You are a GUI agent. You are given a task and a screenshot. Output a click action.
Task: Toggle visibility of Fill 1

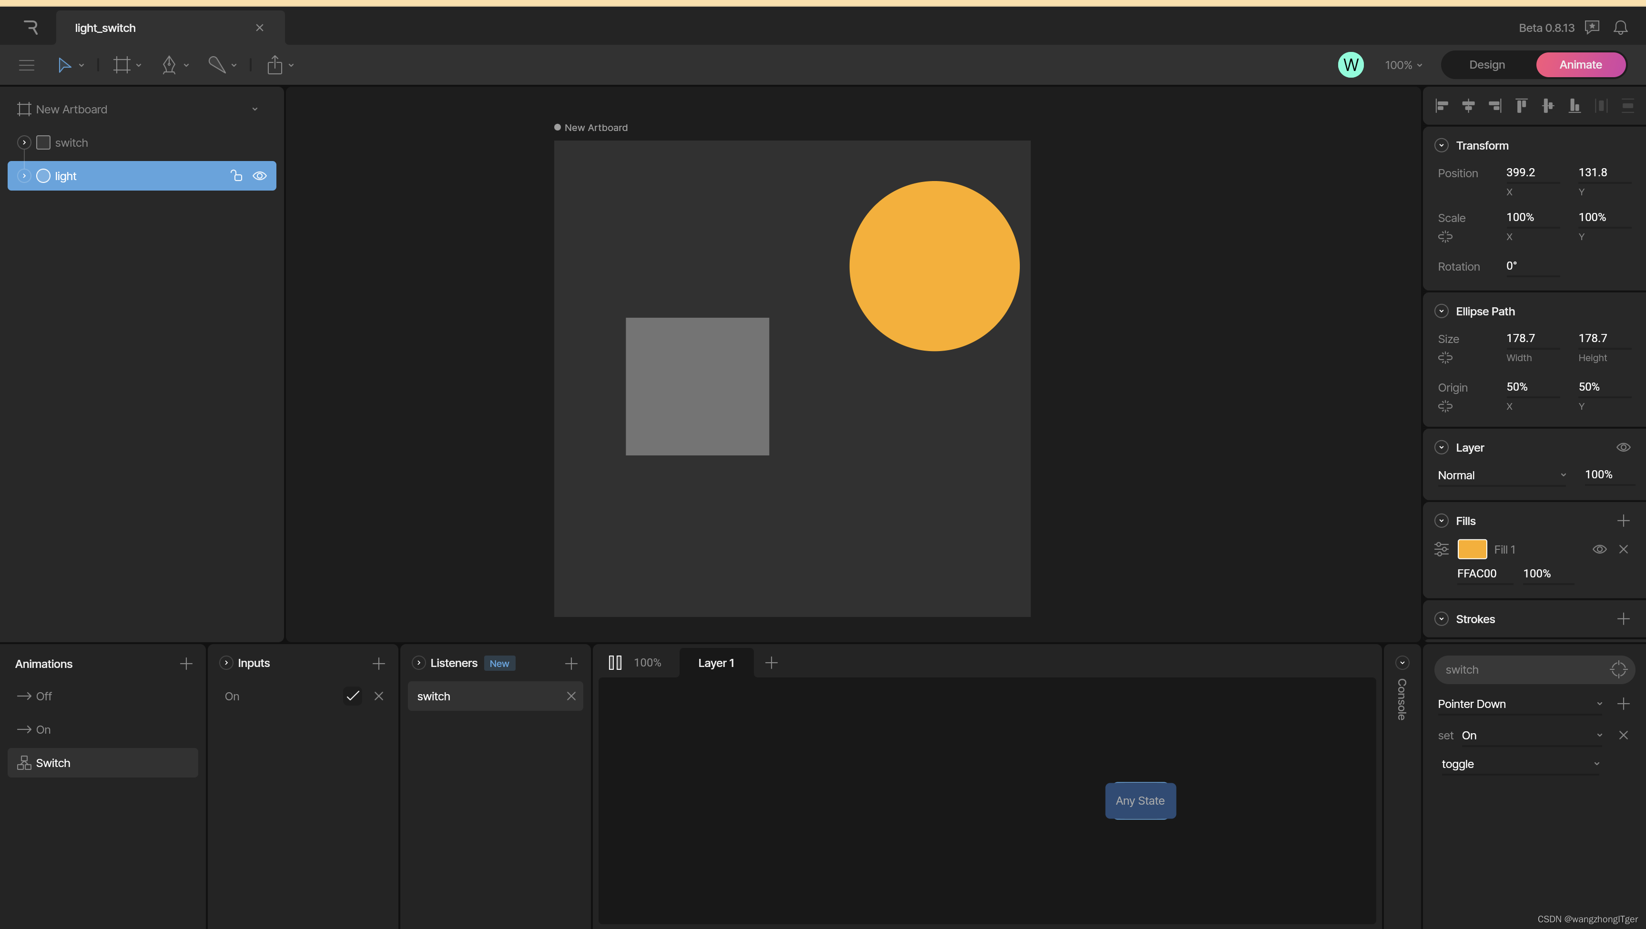(1600, 549)
